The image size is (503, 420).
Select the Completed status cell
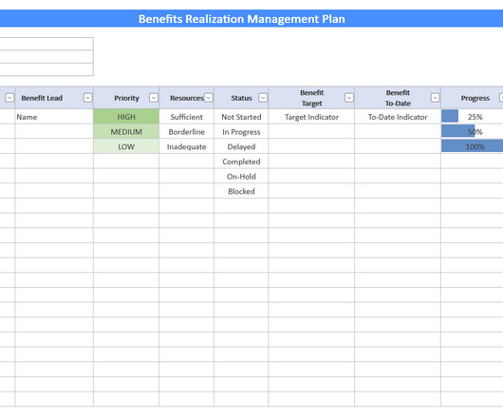pos(241,162)
